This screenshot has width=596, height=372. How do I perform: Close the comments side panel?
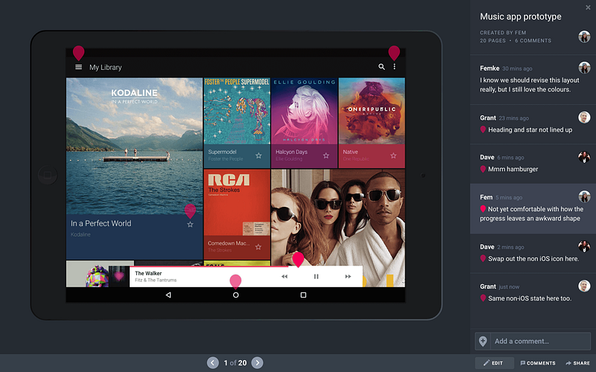588,7
